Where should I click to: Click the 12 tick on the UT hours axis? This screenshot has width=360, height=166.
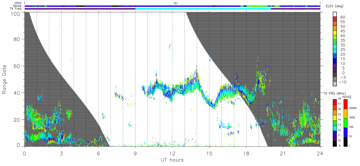172,153
